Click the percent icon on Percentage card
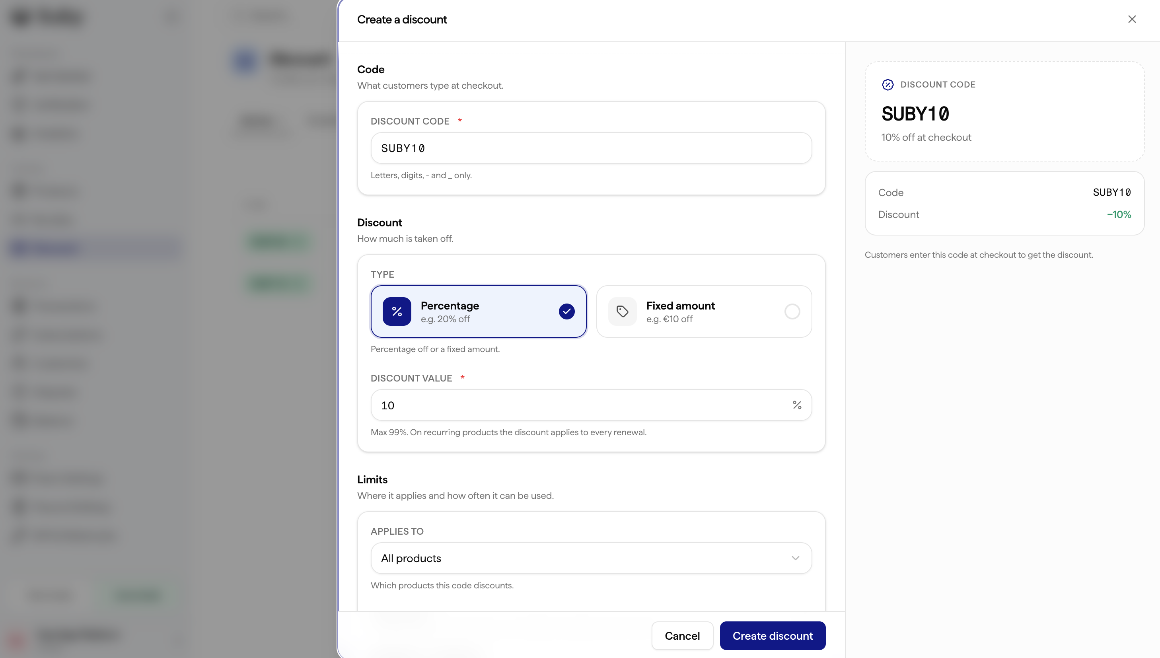1160x658 pixels. pos(397,311)
